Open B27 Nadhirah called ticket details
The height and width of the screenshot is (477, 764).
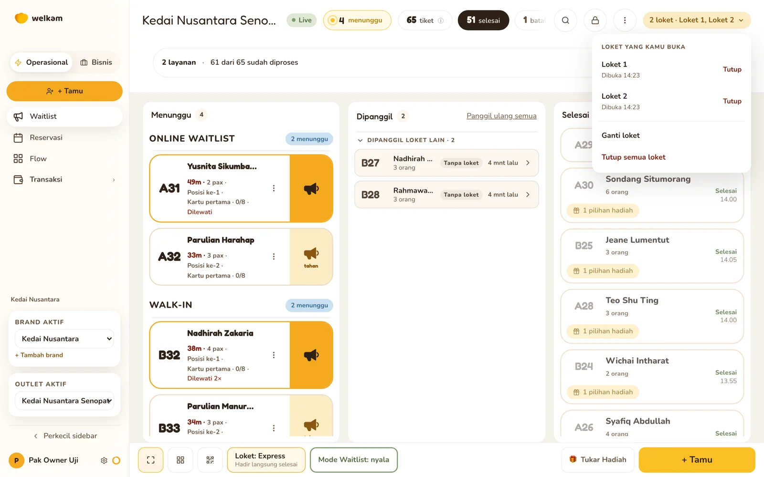click(x=446, y=163)
